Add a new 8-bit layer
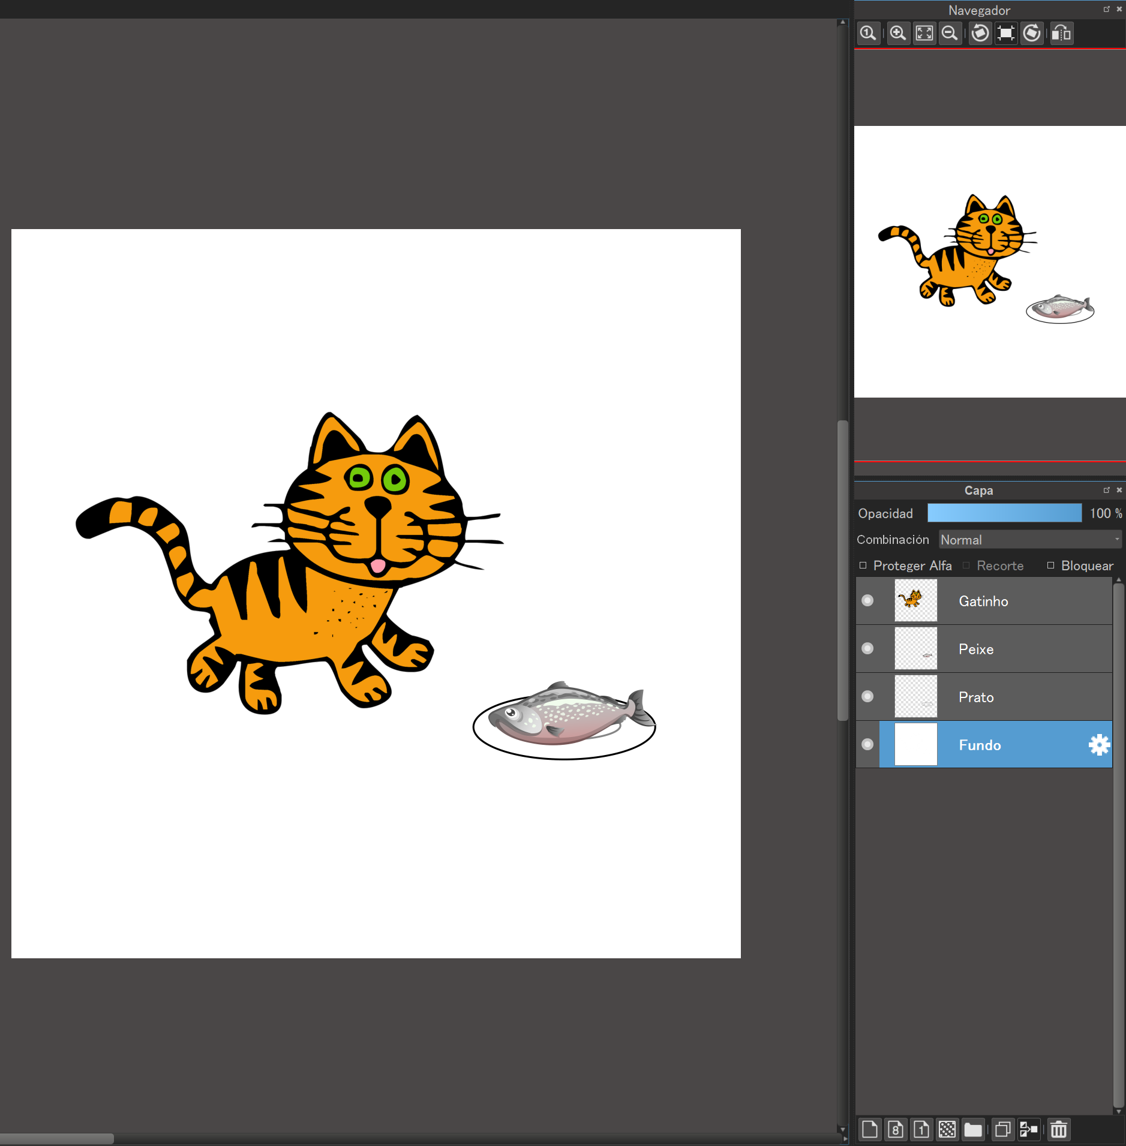This screenshot has width=1126, height=1146. click(x=896, y=1130)
